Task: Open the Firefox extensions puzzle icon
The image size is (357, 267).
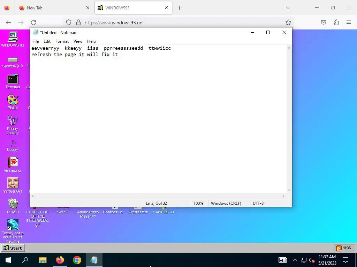Action: pyautogui.click(x=336, y=23)
